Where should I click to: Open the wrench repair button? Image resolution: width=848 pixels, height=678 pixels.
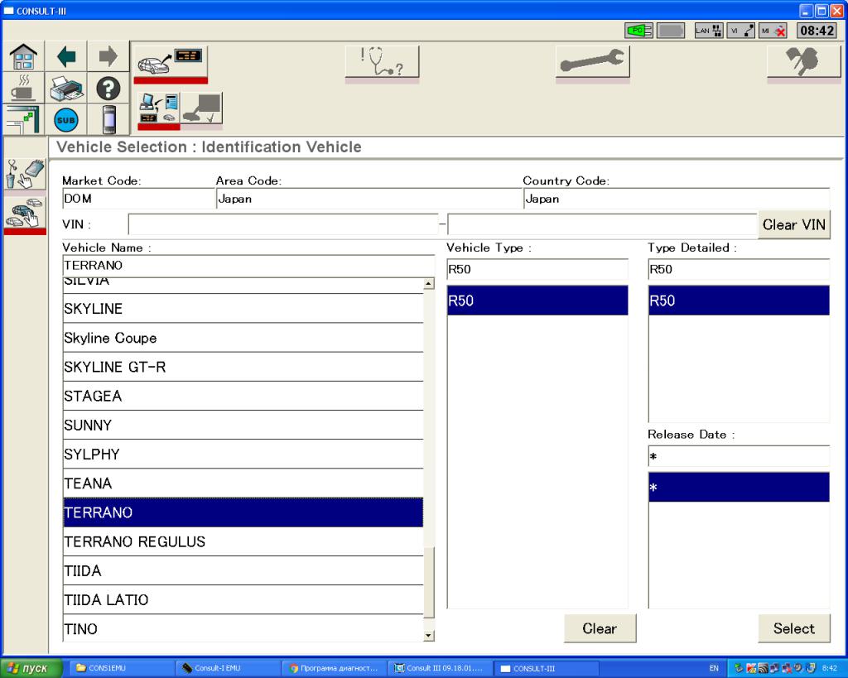(592, 61)
